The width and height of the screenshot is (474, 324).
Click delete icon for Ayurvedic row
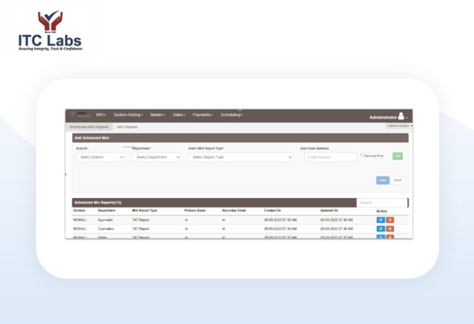coord(390,220)
